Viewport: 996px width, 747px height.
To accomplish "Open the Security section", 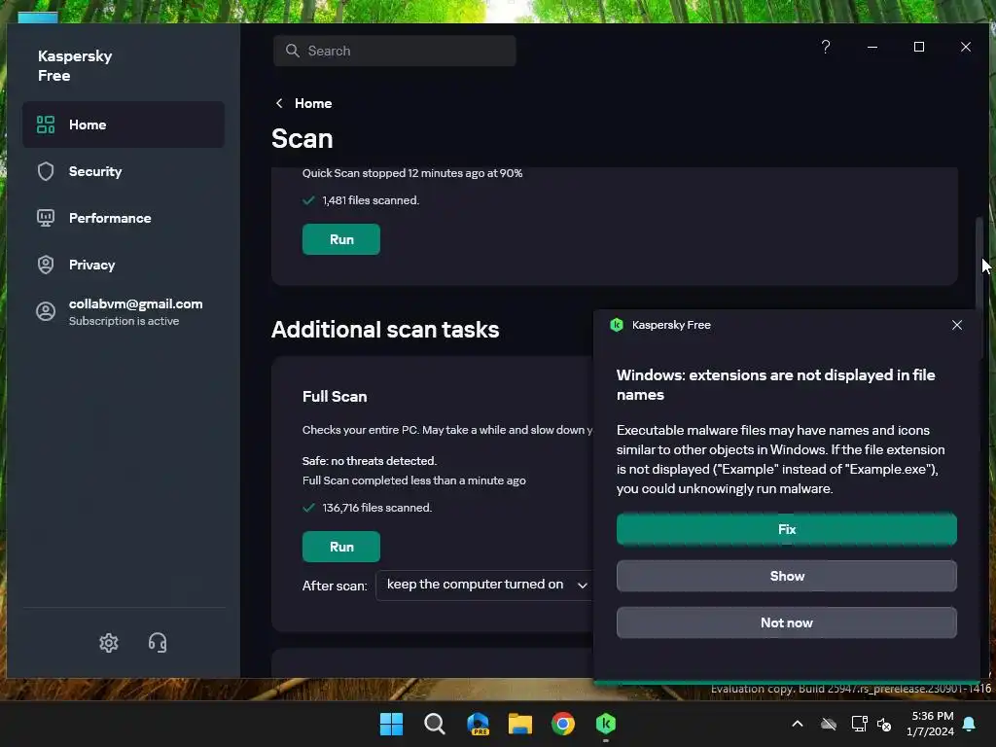I will [x=124, y=171].
